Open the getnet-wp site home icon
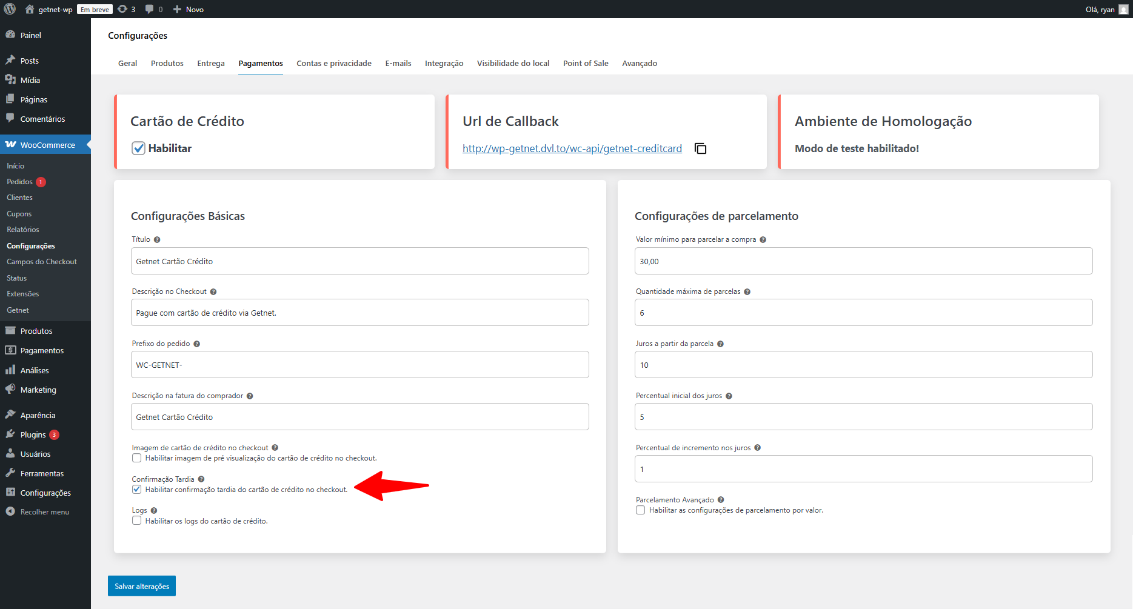 (x=30, y=9)
